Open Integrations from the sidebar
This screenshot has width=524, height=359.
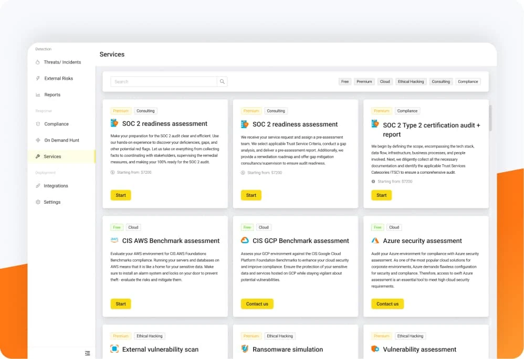tap(62, 186)
